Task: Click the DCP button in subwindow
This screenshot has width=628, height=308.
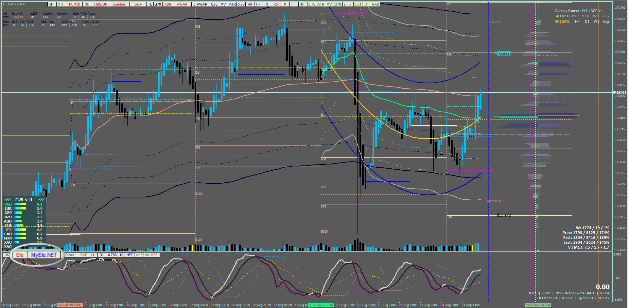Action: tap(84, 255)
